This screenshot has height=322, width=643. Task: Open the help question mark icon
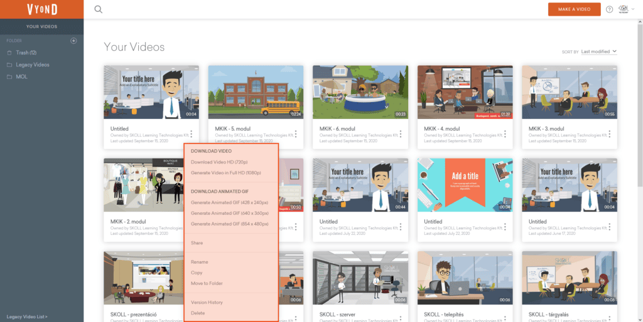tap(609, 9)
